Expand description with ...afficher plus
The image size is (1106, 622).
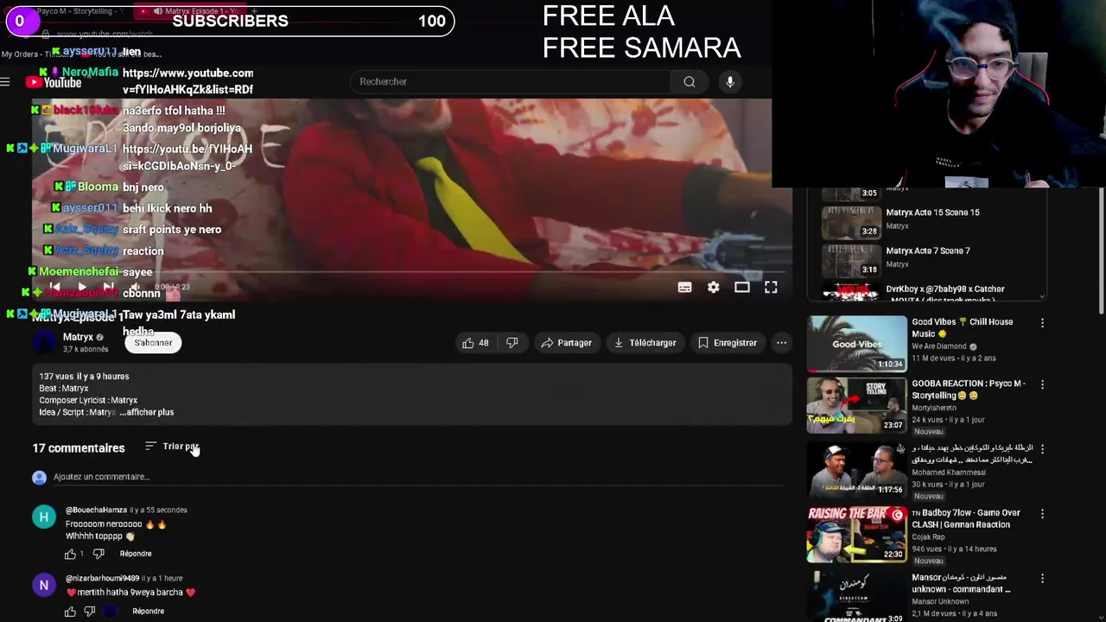147,412
